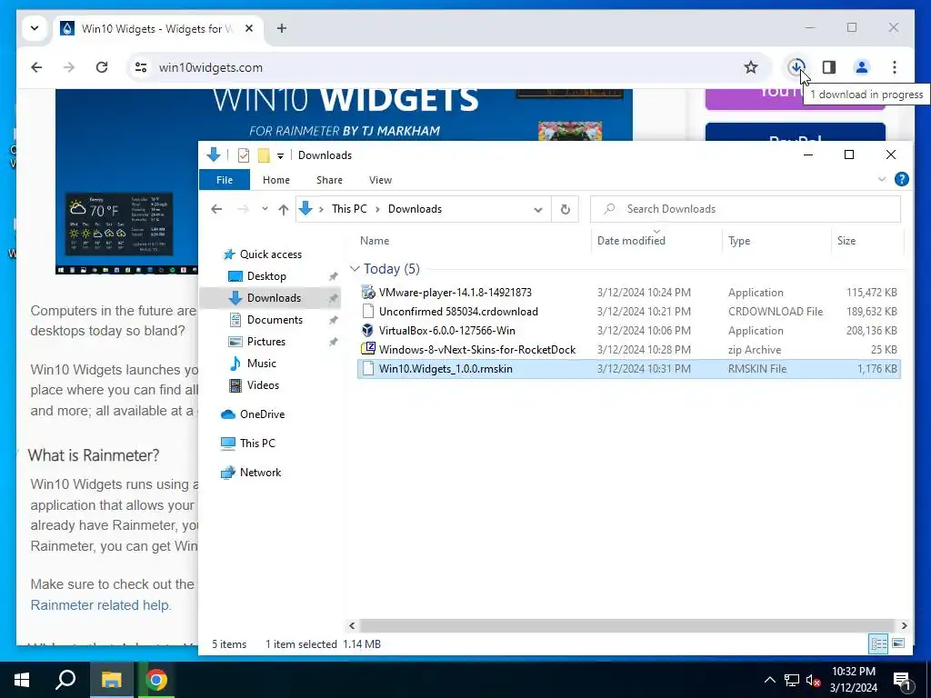The height and width of the screenshot is (698, 931).
Task: Go back in Chrome browser
Action: tap(36, 67)
